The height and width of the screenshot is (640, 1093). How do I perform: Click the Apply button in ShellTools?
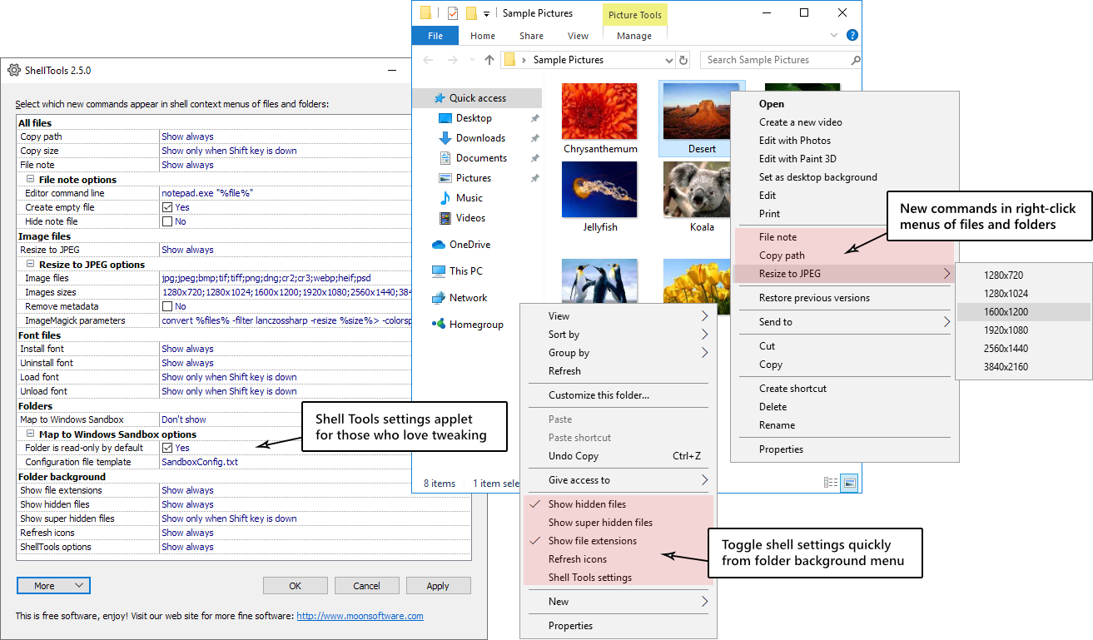click(x=438, y=586)
